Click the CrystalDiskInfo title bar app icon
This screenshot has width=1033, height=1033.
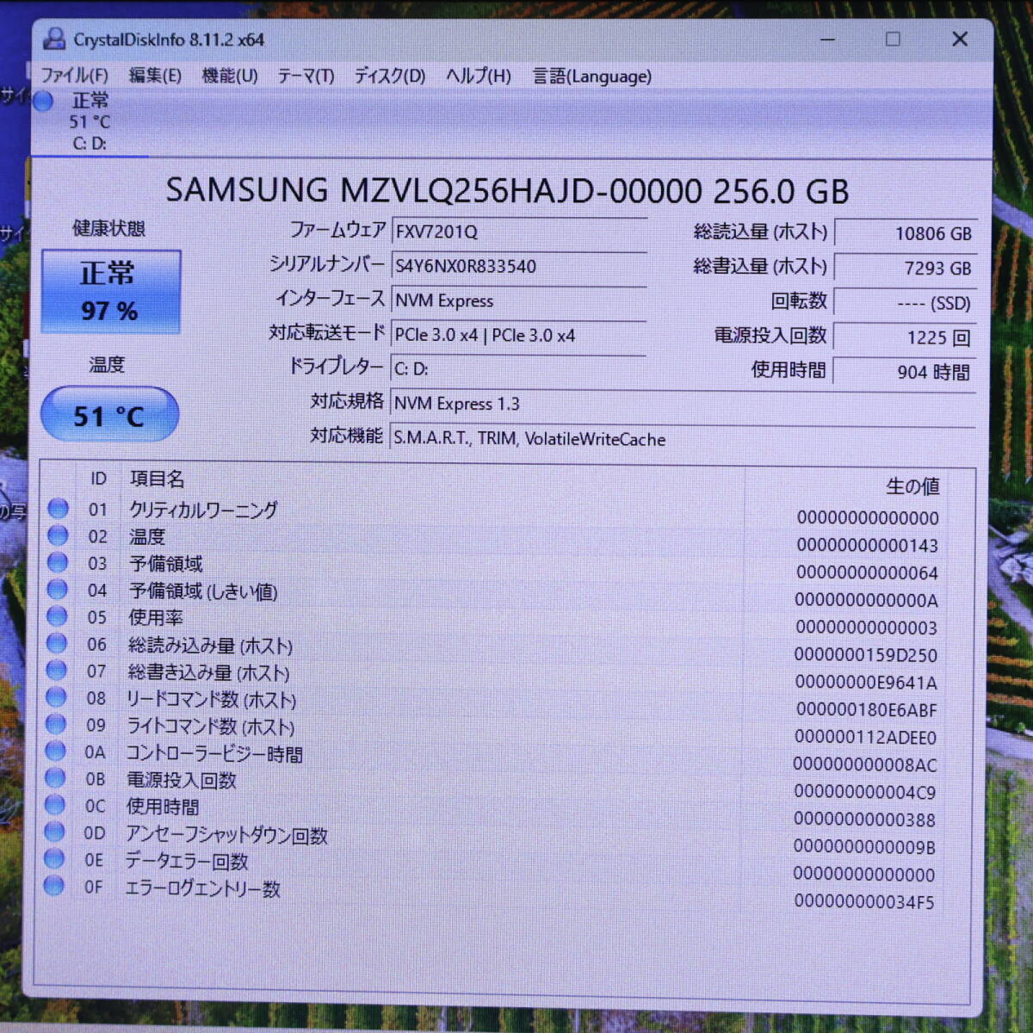54,39
